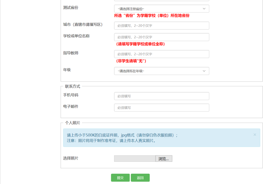Click the 选择照片 label
Viewport: 263px width, 184px height.
(71, 158)
